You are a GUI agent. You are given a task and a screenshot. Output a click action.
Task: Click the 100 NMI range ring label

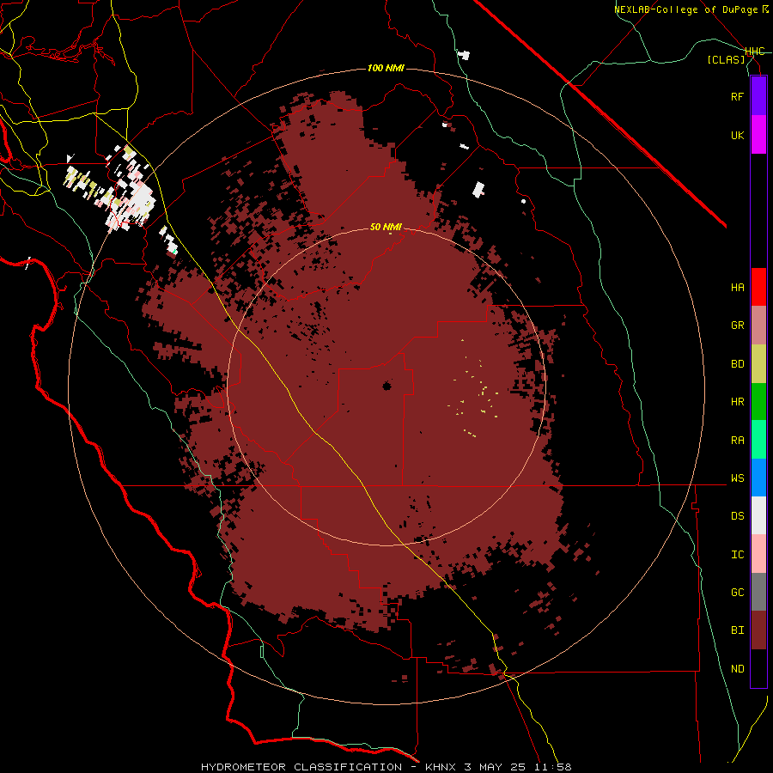pyautogui.click(x=386, y=68)
